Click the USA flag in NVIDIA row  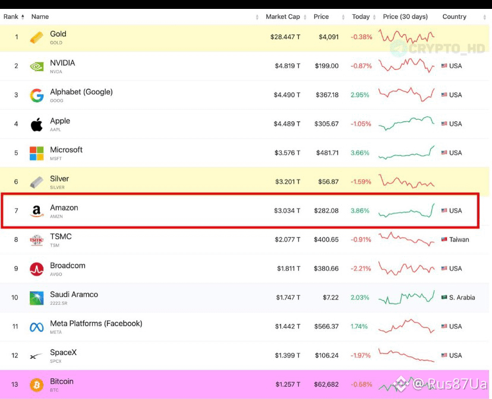coord(444,66)
